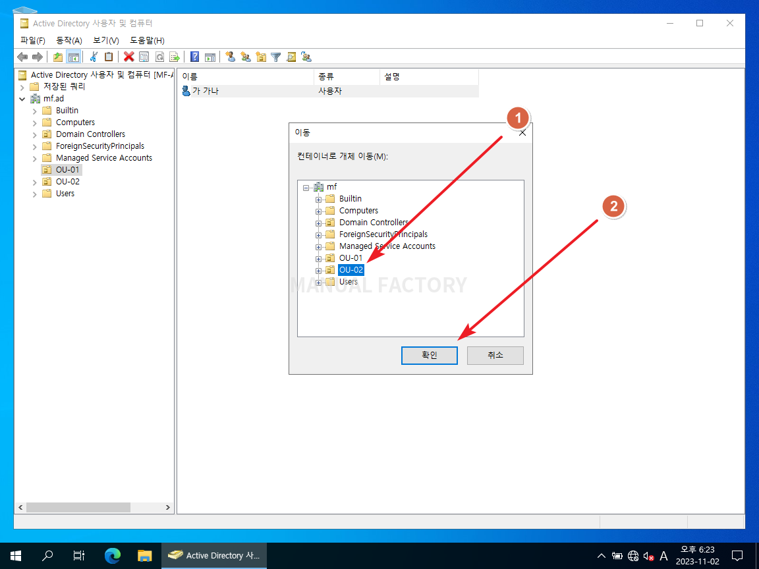Select Builtin in the move dialog tree

(x=351, y=198)
